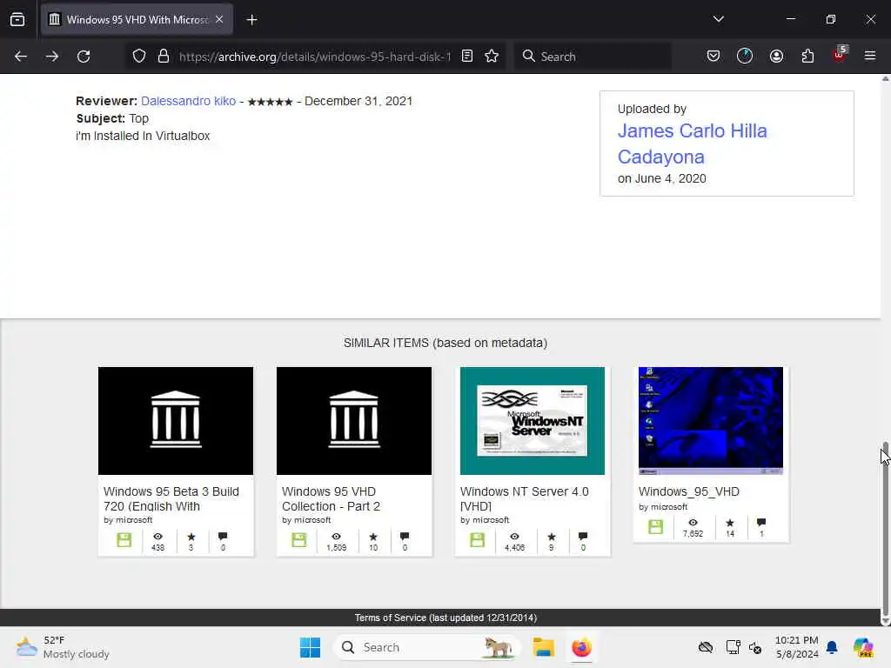Open the Extensions puzzle icon

[x=807, y=56]
